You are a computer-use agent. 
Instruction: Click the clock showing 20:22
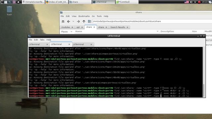(x=205, y=2)
